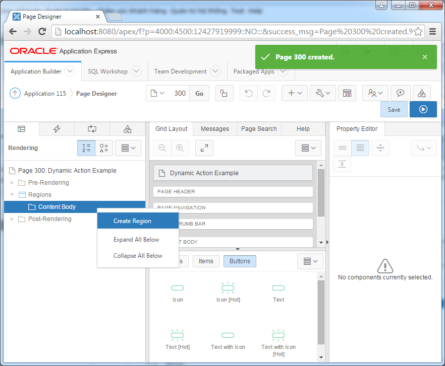Viewport: 445px width, 366px height.
Task: Click the Save button
Action: (394, 109)
